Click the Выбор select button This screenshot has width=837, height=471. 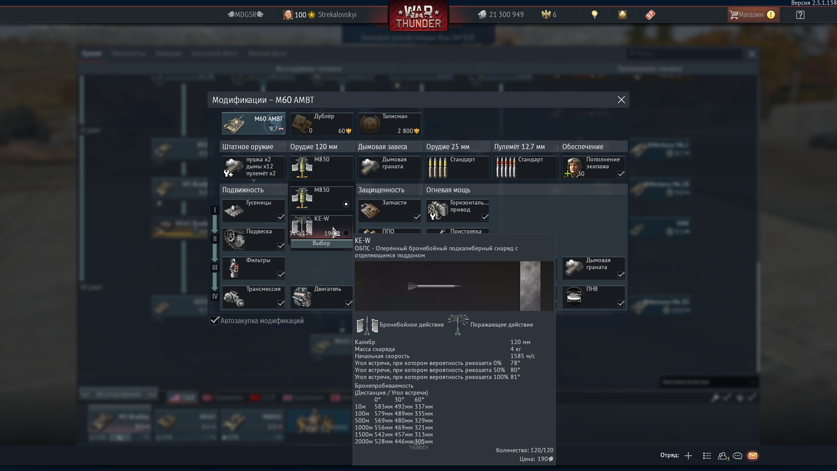321,243
